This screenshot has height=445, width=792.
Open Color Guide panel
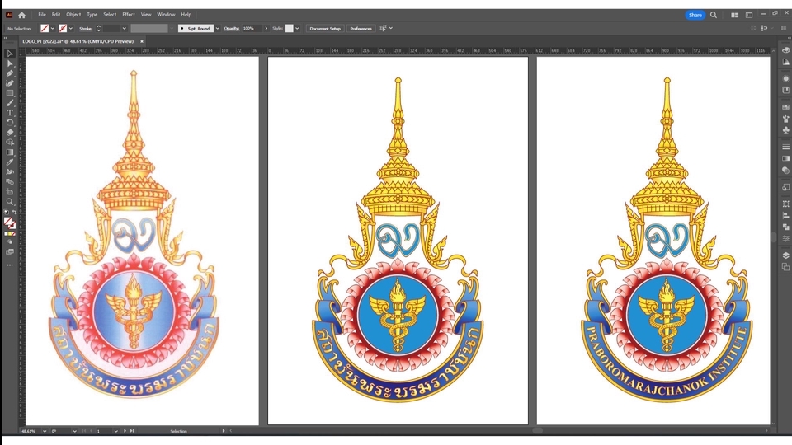[785, 62]
